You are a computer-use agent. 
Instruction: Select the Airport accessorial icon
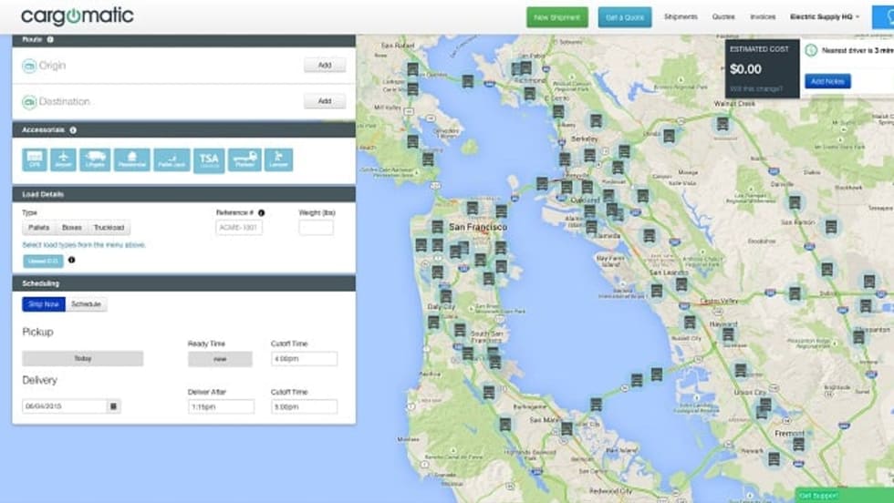[64, 160]
